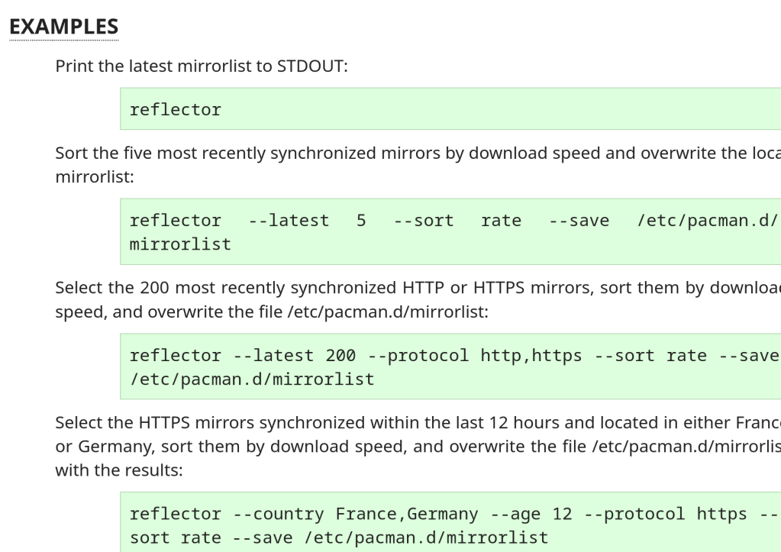
Task: Click 'http,https' in the third command
Action: coord(531,355)
